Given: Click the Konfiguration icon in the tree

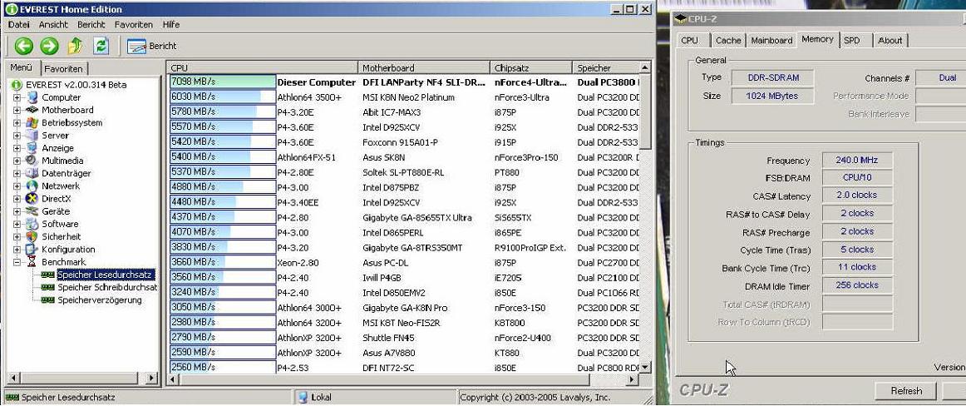Looking at the screenshot, I should 32,250.
